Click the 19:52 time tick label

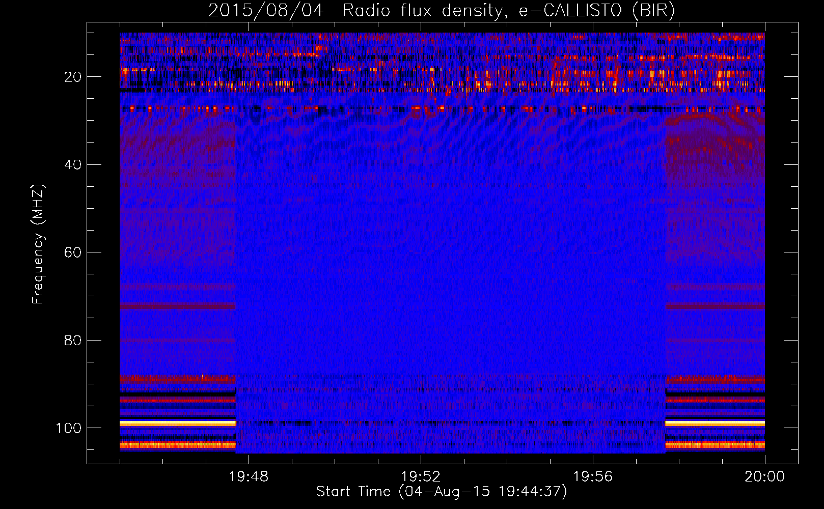coord(421,477)
